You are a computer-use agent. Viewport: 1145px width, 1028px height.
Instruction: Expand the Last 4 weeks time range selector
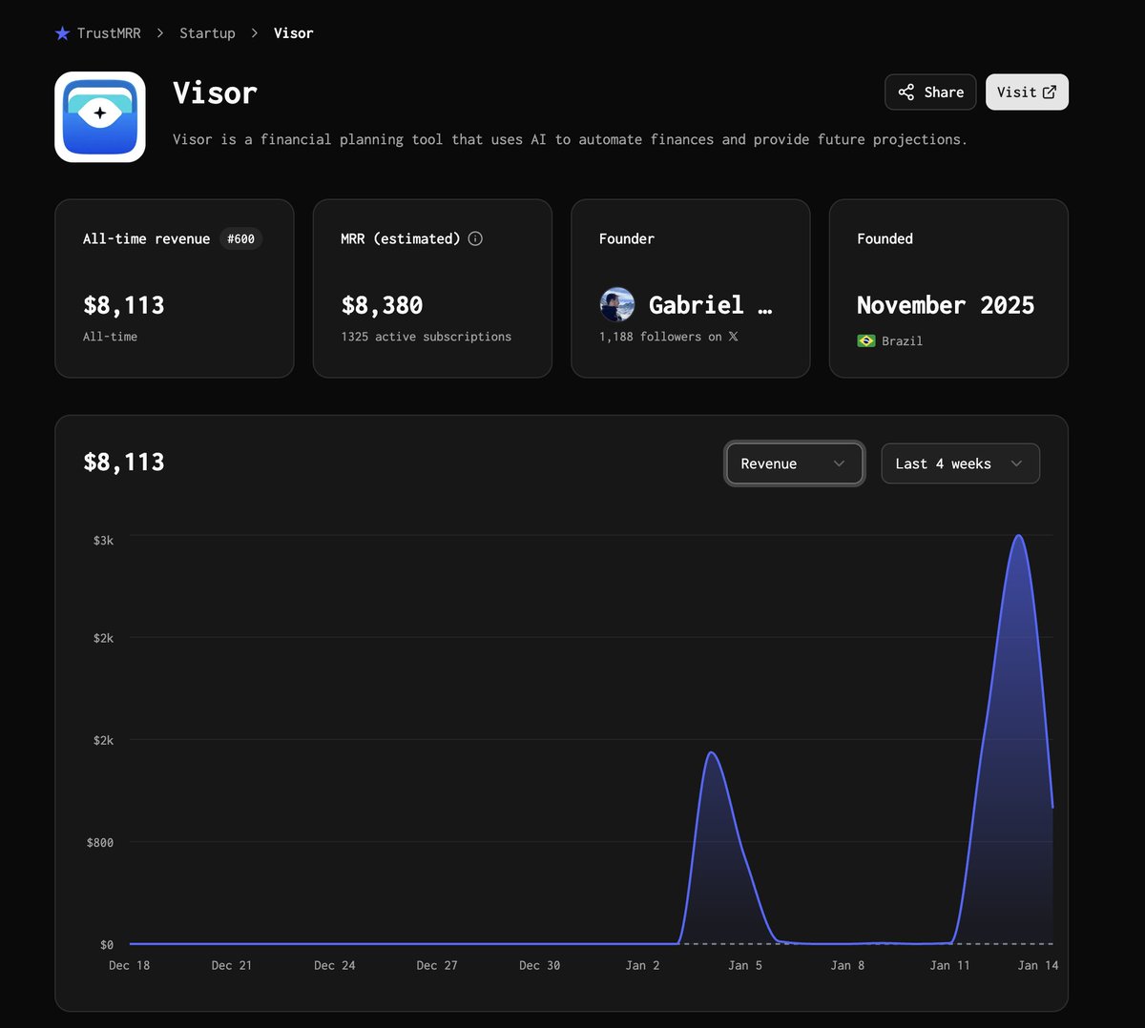[959, 463]
